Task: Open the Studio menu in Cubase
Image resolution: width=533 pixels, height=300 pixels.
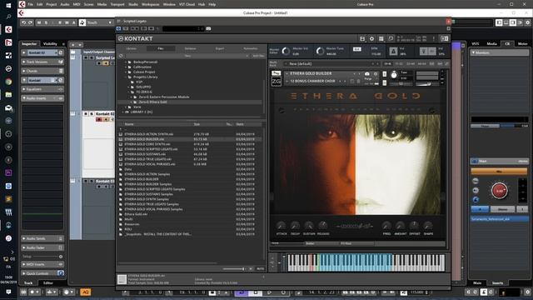Action: [133, 4]
